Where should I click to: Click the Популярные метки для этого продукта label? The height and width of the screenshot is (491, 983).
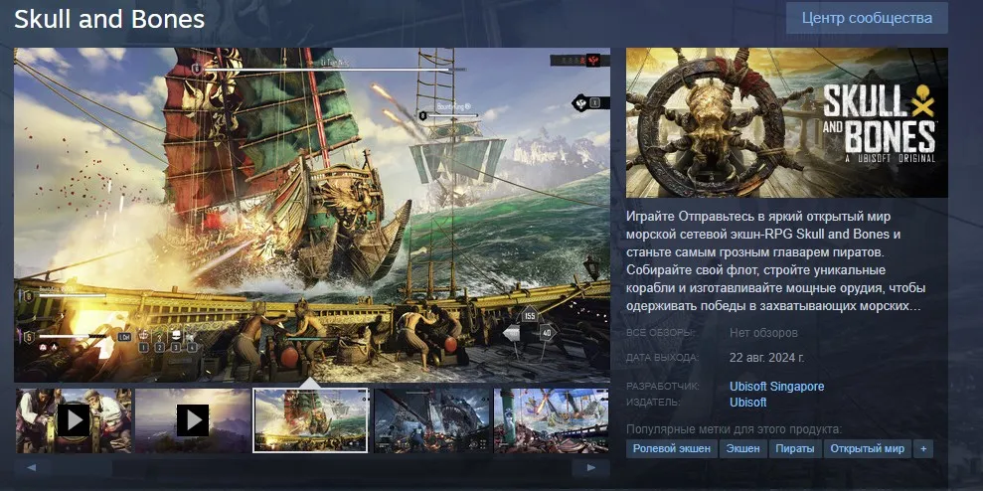(x=734, y=429)
